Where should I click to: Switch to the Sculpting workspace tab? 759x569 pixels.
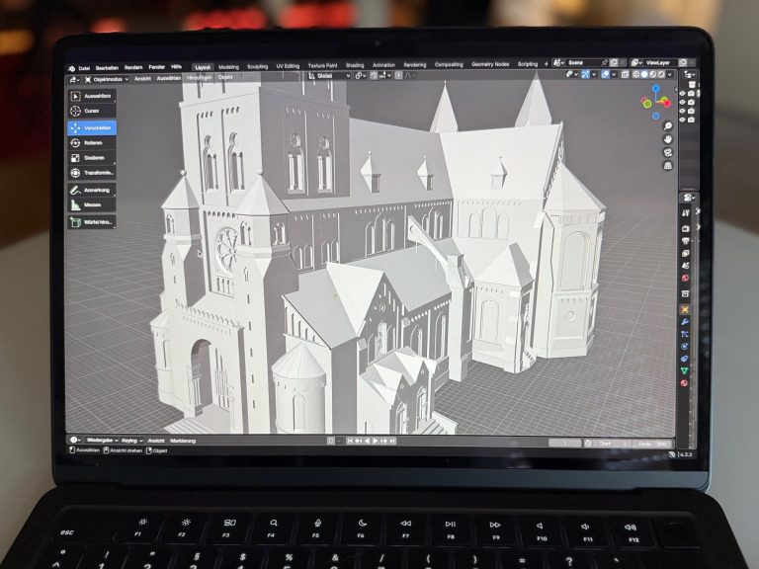pyautogui.click(x=257, y=65)
